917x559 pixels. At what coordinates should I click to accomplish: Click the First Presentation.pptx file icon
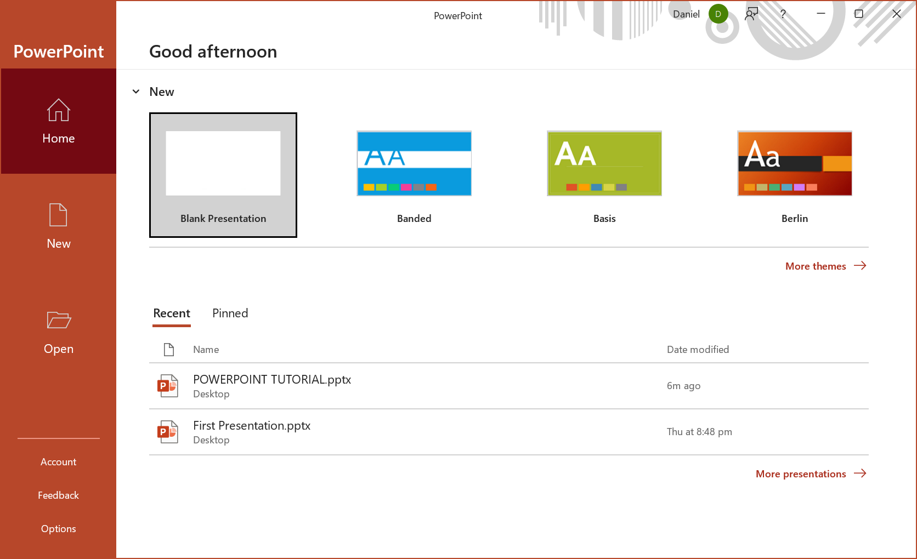click(x=168, y=432)
